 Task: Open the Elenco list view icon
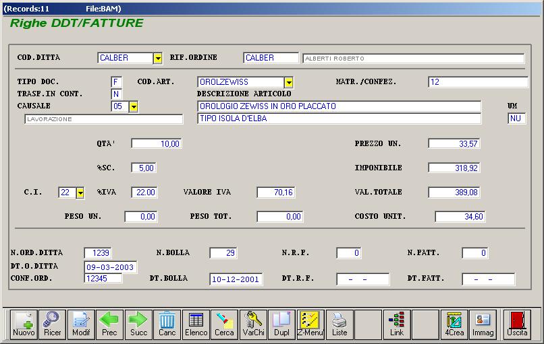[196, 324]
